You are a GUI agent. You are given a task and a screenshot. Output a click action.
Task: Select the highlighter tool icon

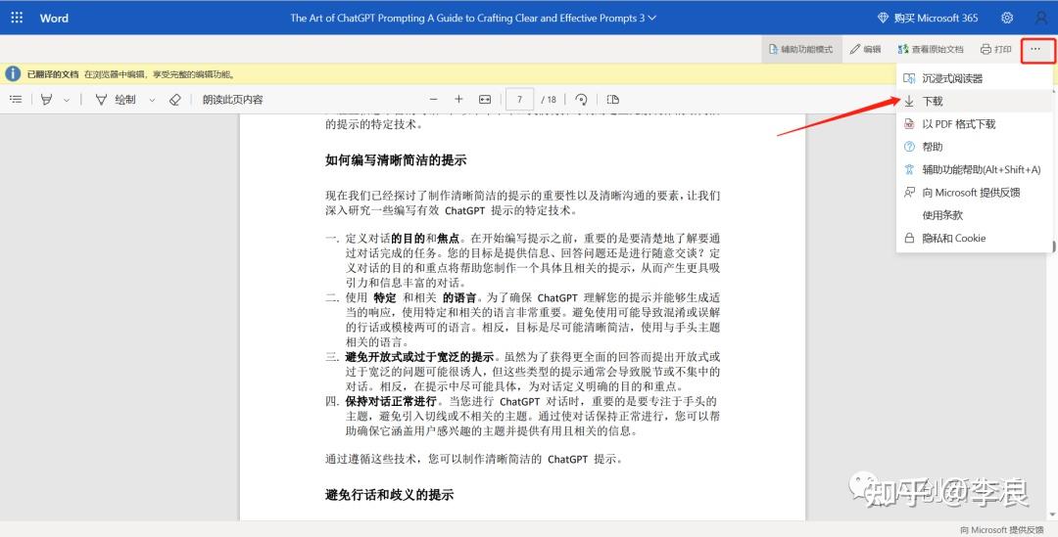pos(47,100)
